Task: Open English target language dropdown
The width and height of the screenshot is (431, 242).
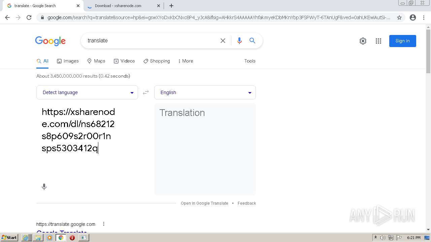Action: pyautogui.click(x=205, y=92)
